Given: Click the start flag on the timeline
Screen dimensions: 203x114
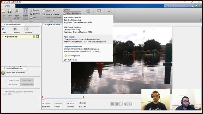Looking at the screenshot, I should click(x=43, y=97).
